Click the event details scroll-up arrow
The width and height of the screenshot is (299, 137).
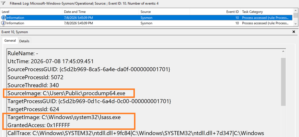[284, 52]
